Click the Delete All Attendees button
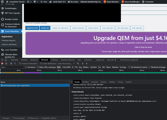This screenshot has width=167, height=120. coord(60,28)
